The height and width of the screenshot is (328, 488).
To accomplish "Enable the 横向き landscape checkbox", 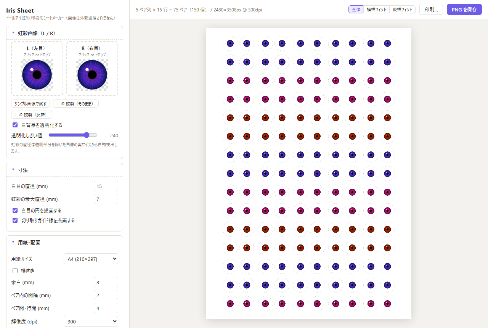I will pyautogui.click(x=15, y=270).
